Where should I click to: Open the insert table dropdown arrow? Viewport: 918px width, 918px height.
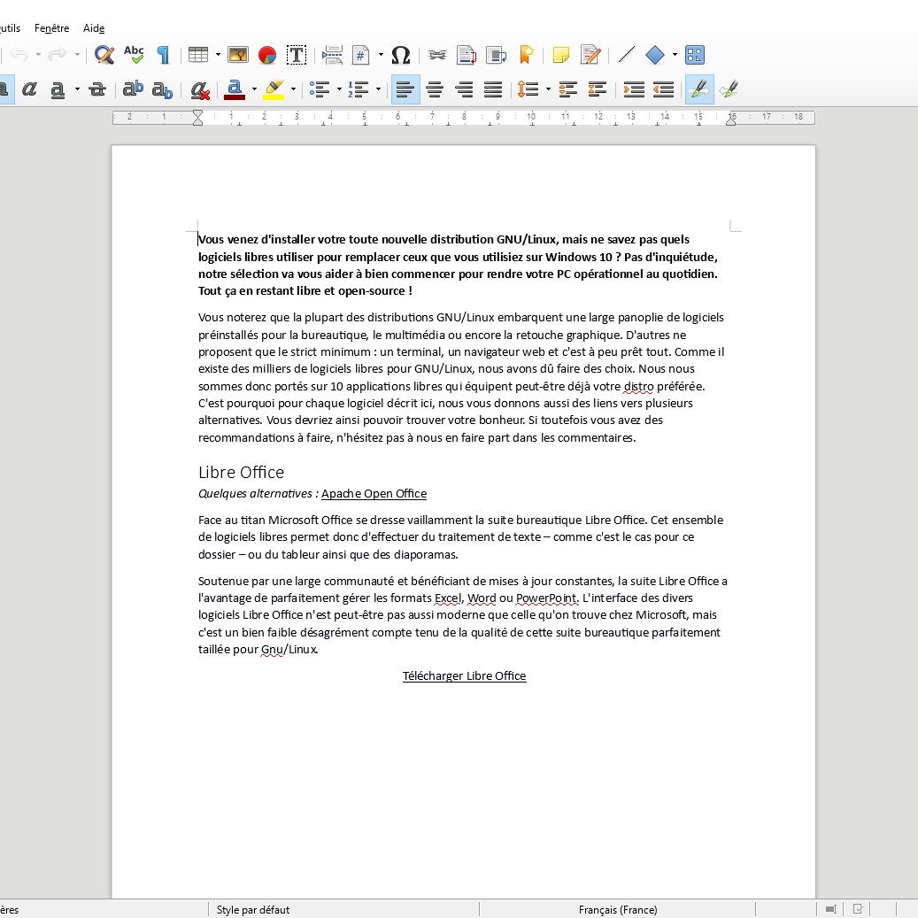pos(218,55)
